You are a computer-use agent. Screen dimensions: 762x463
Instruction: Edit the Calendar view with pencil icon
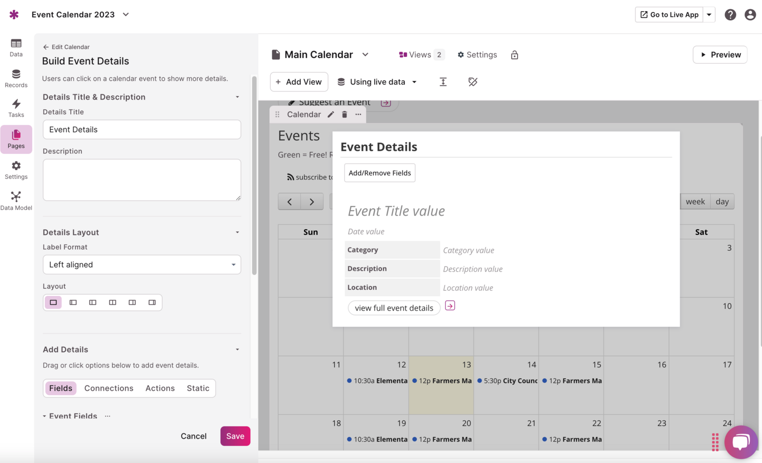331,114
